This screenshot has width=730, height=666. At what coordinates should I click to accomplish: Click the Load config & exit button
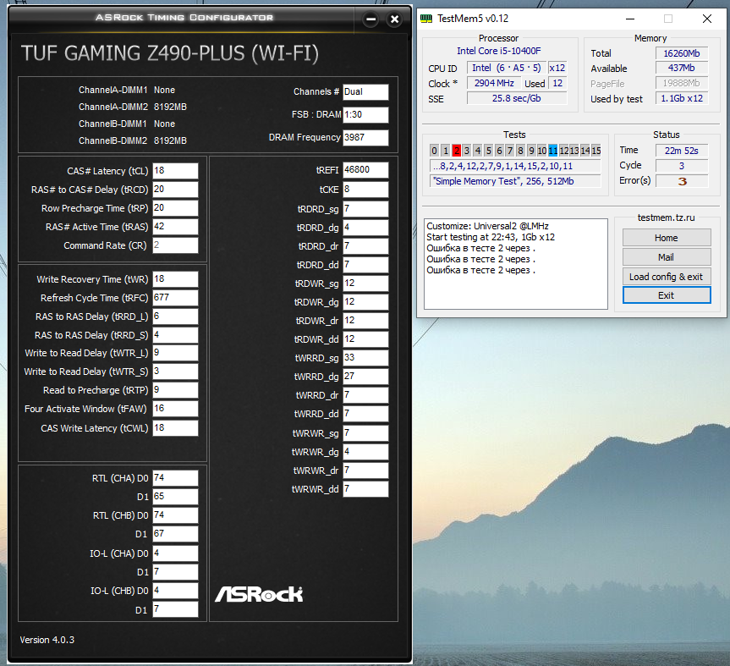click(667, 277)
